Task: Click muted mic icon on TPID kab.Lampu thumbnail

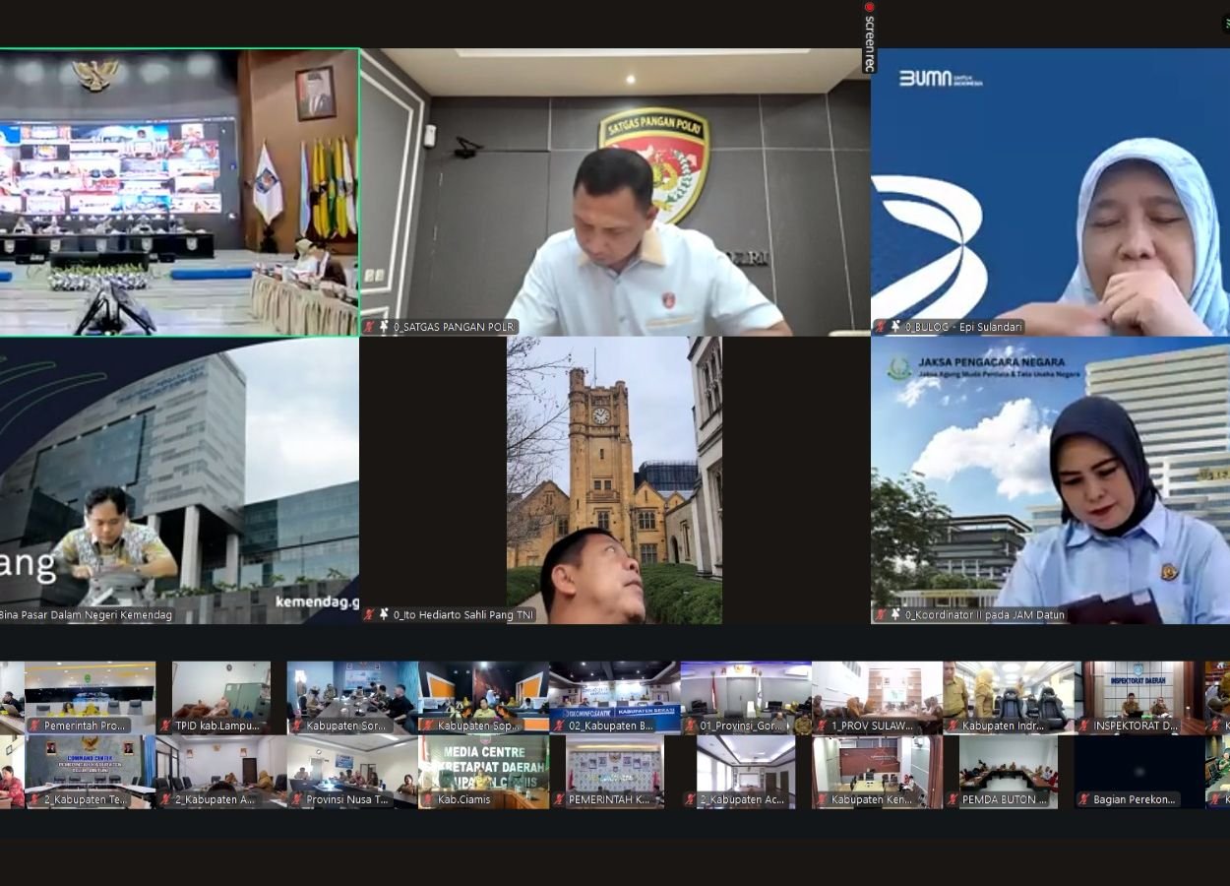Action: (x=165, y=726)
